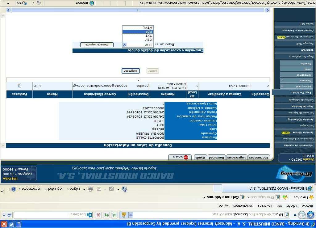Open Información de cuentas in sidebar
The image size is (316, 228).
294,145
